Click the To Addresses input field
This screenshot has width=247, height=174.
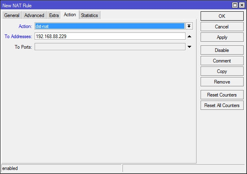point(110,37)
